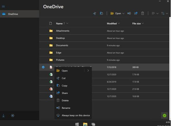Sort by the Name column header
This screenshot has width=171, height=126.
coord(59,23)
